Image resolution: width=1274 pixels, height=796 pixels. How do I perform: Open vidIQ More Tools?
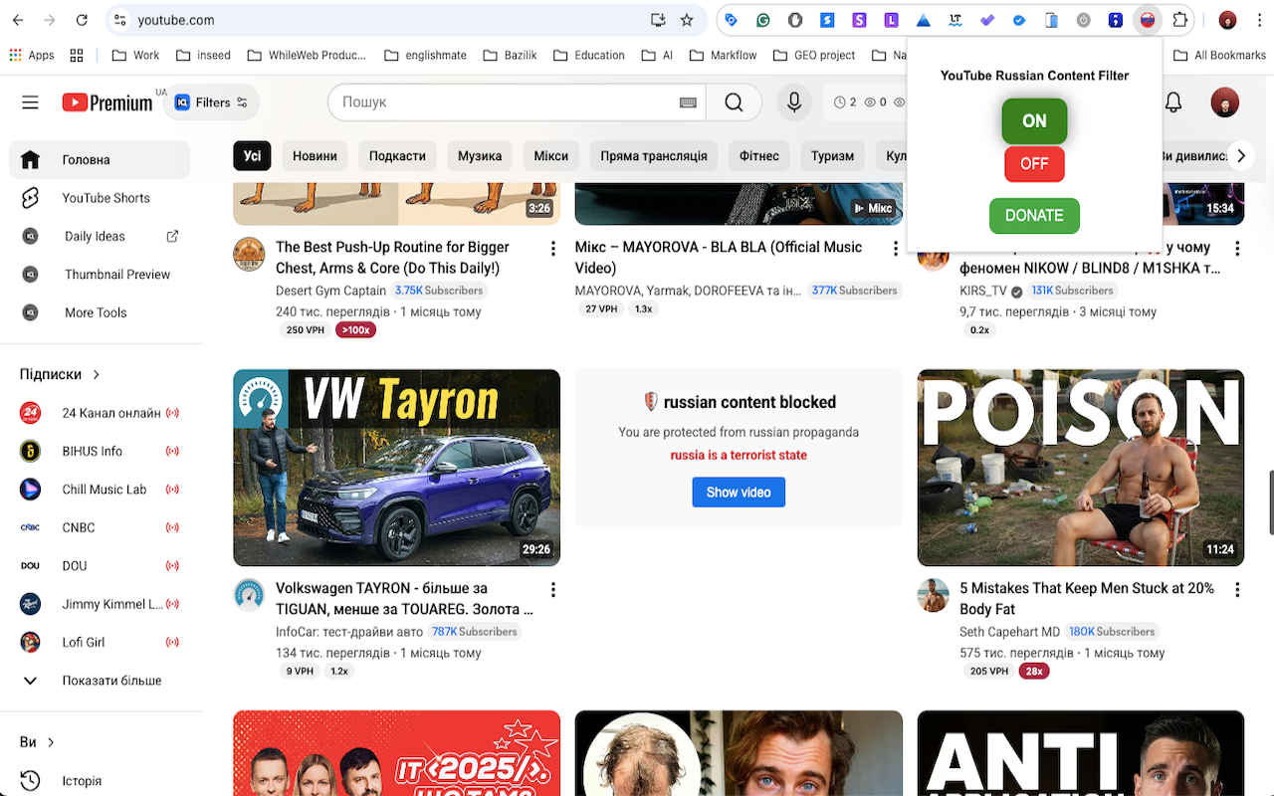point(100,312)
